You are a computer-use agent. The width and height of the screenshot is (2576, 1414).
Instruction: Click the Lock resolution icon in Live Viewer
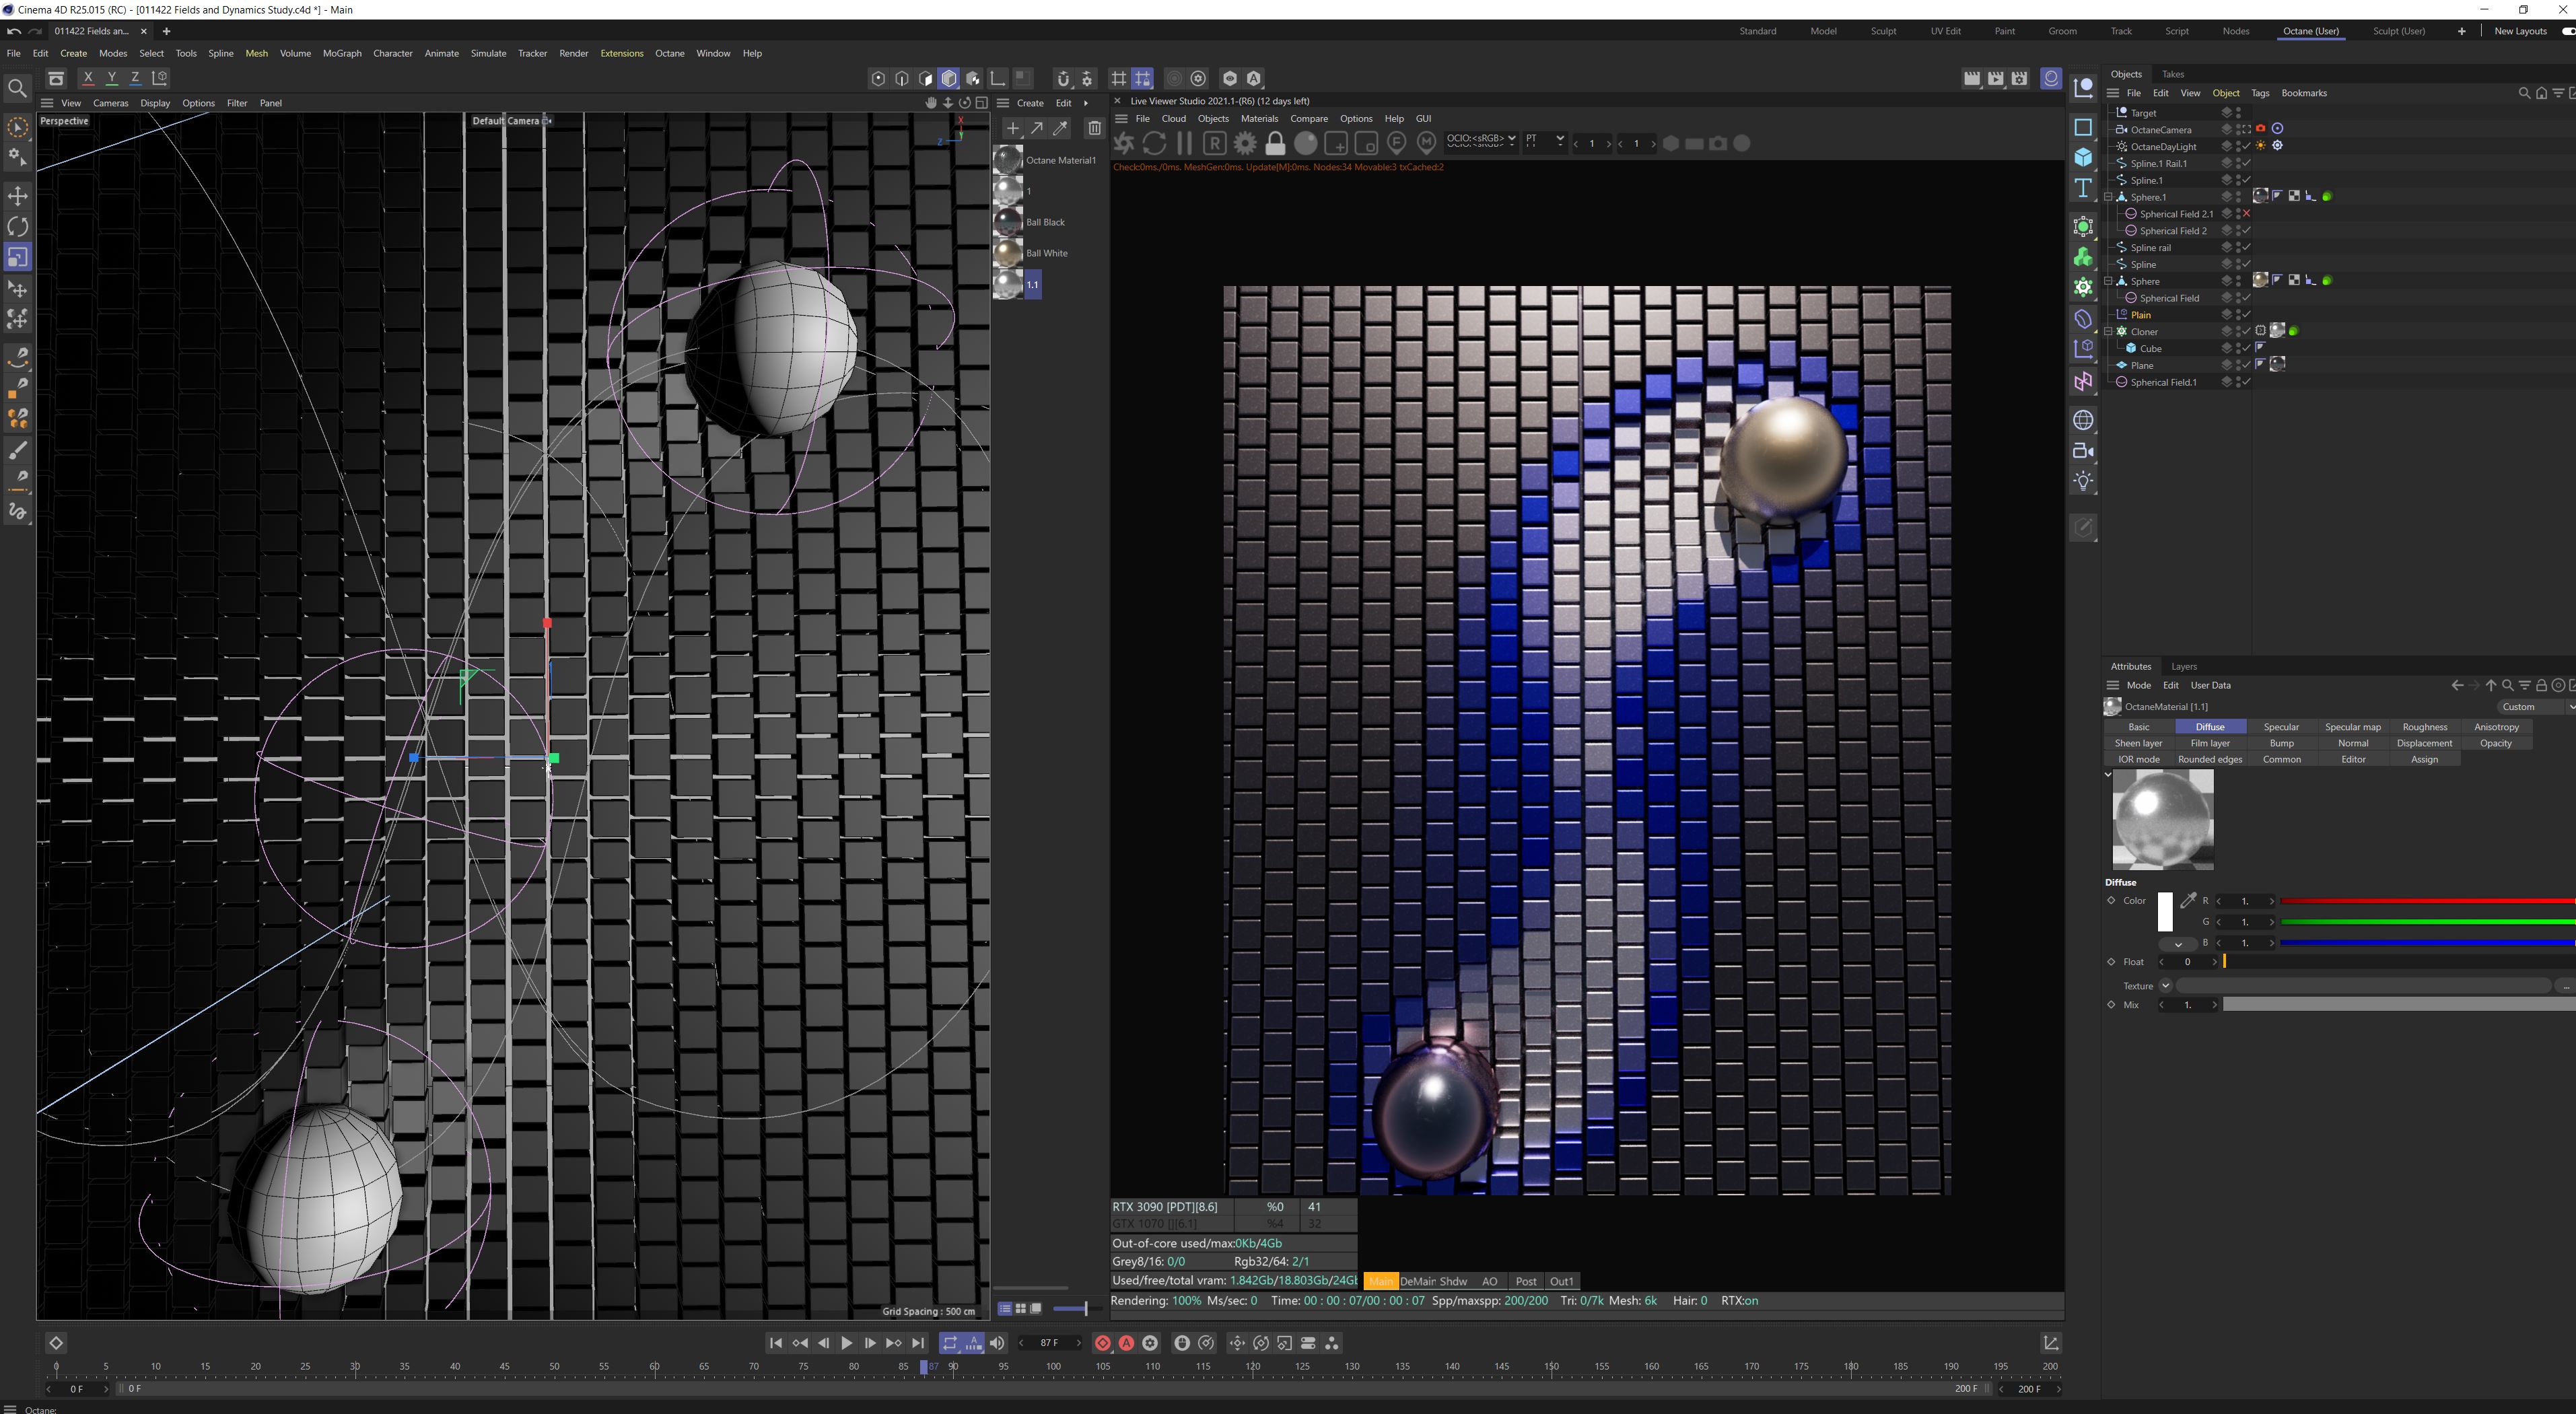coord(1275,143)
